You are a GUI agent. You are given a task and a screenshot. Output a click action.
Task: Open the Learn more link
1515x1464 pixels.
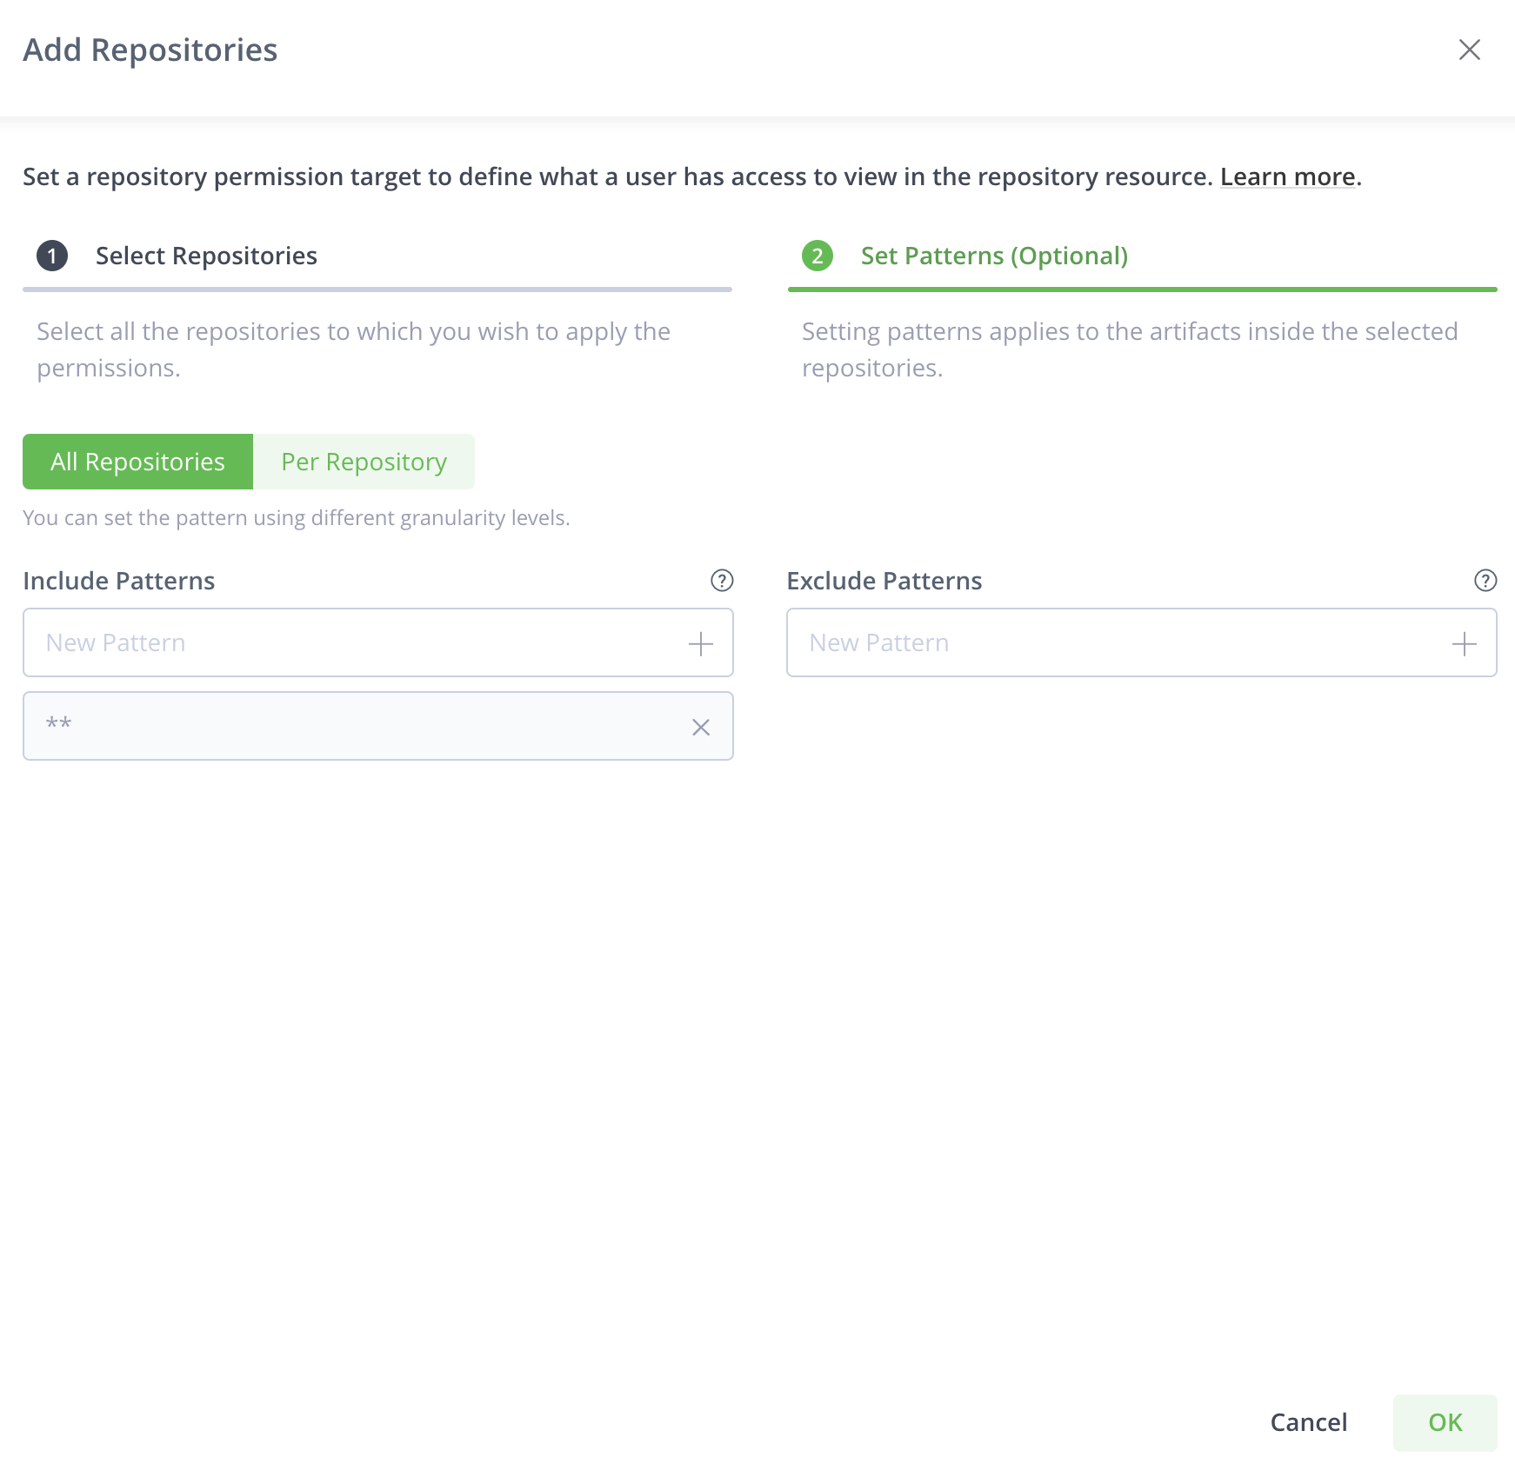pyautogui.click(x=1287, y=176)
